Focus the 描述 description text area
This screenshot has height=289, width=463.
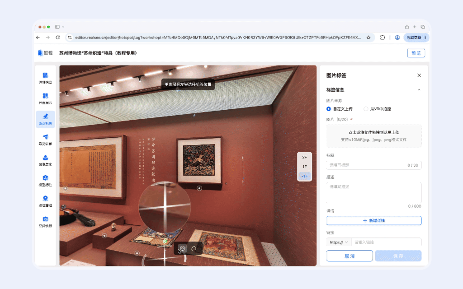(x=374, y=192)
